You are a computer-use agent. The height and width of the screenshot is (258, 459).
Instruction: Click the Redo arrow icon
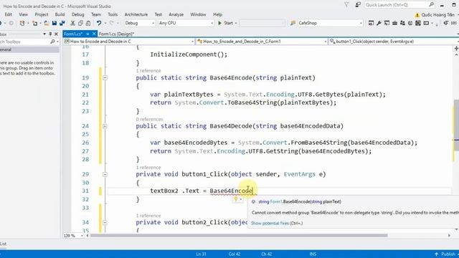pyautogui.click(x=112, y=23)
